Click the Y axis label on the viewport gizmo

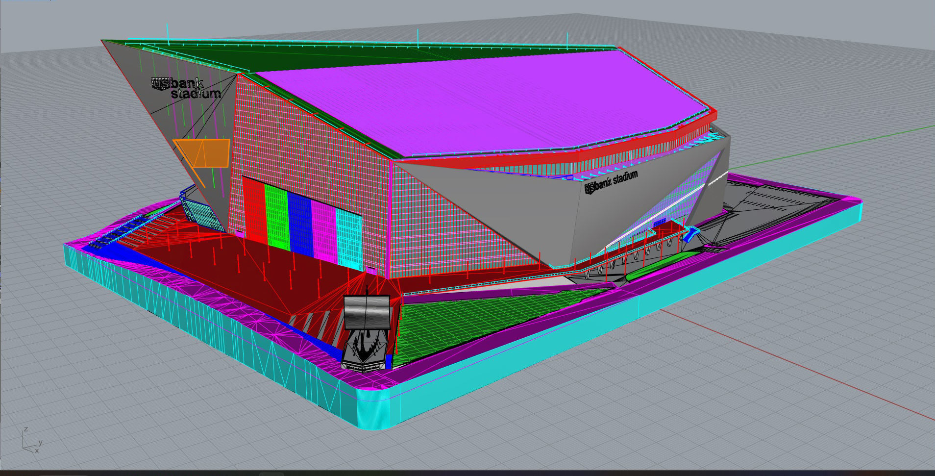40,443
